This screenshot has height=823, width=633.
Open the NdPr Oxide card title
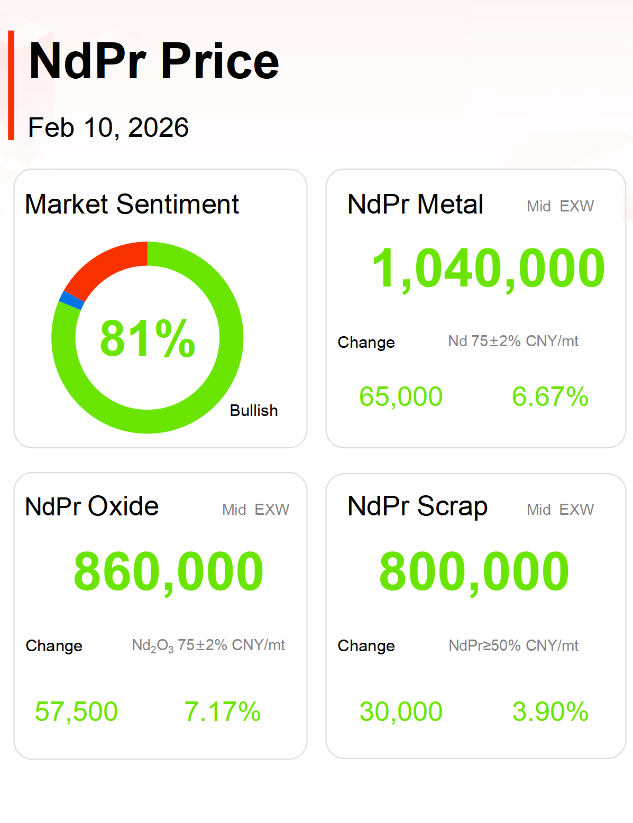click(x=92, y=506)
